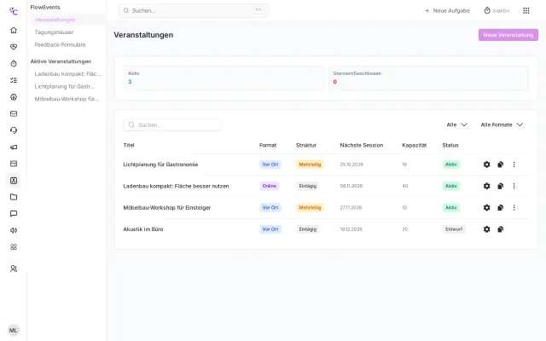Open the four-circles apps icon in sidebar
This screenshot has height=341, width=546.
click(14, 247)
